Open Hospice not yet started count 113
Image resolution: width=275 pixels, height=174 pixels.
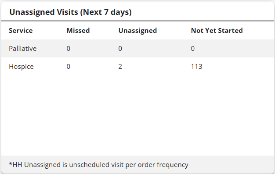[x=197, y=67]
